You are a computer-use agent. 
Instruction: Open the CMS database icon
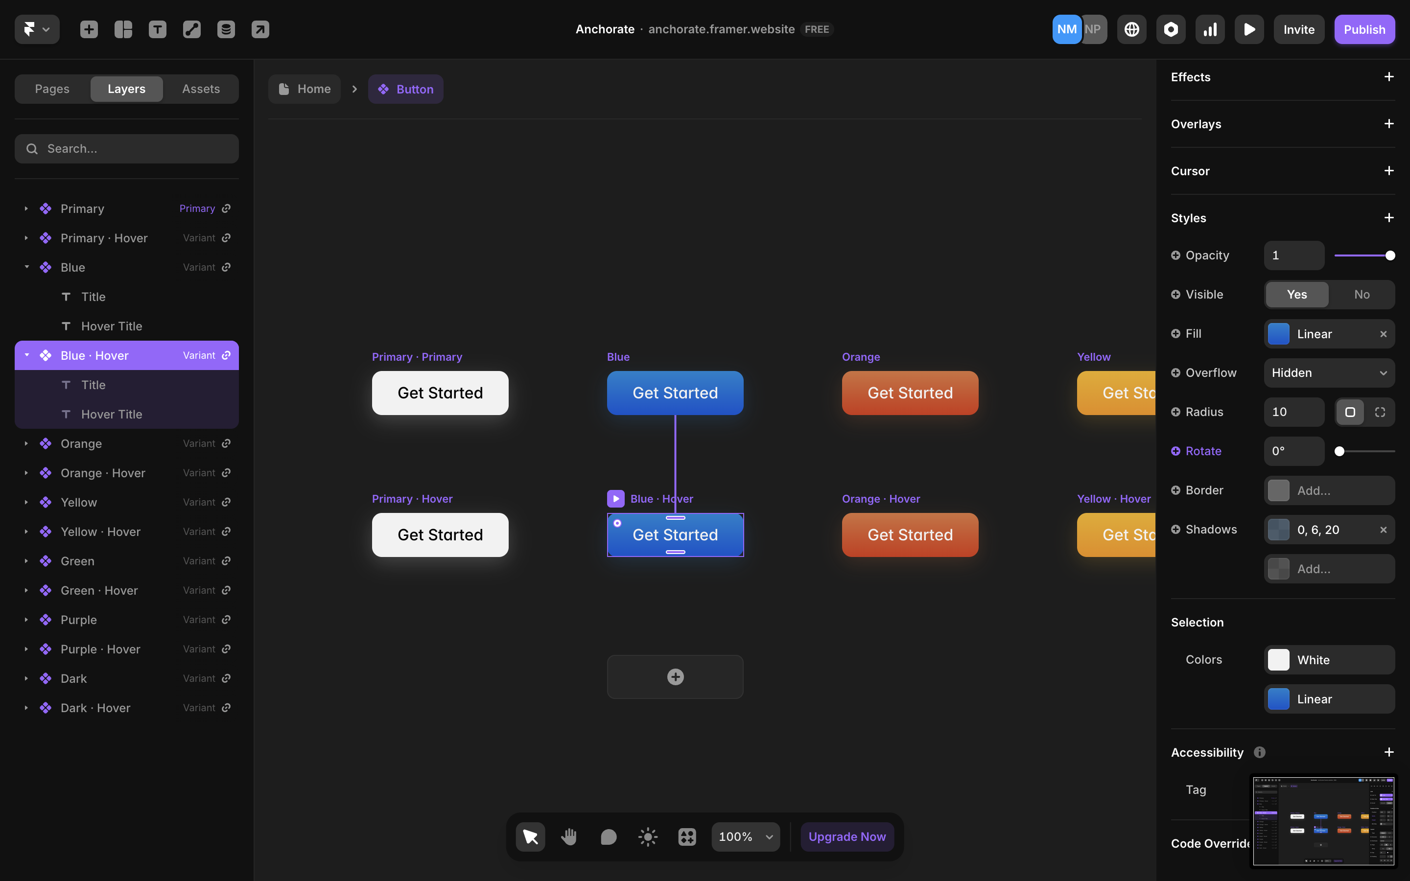[226, 29]
